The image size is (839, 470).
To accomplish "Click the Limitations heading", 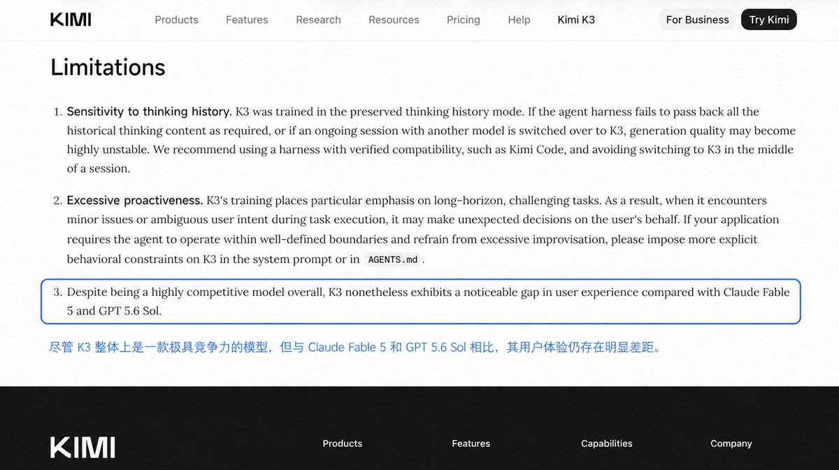I will (108, 67).
